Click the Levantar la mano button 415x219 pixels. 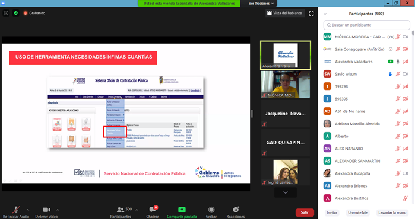[x=392, y=212]
